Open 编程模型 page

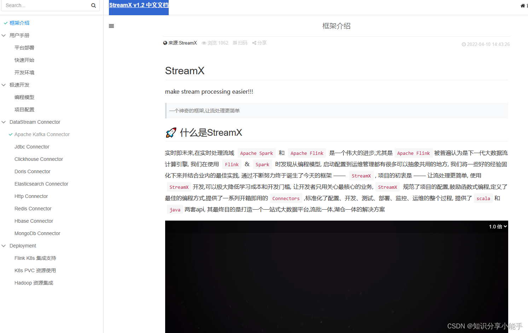(x=24, y=97)
